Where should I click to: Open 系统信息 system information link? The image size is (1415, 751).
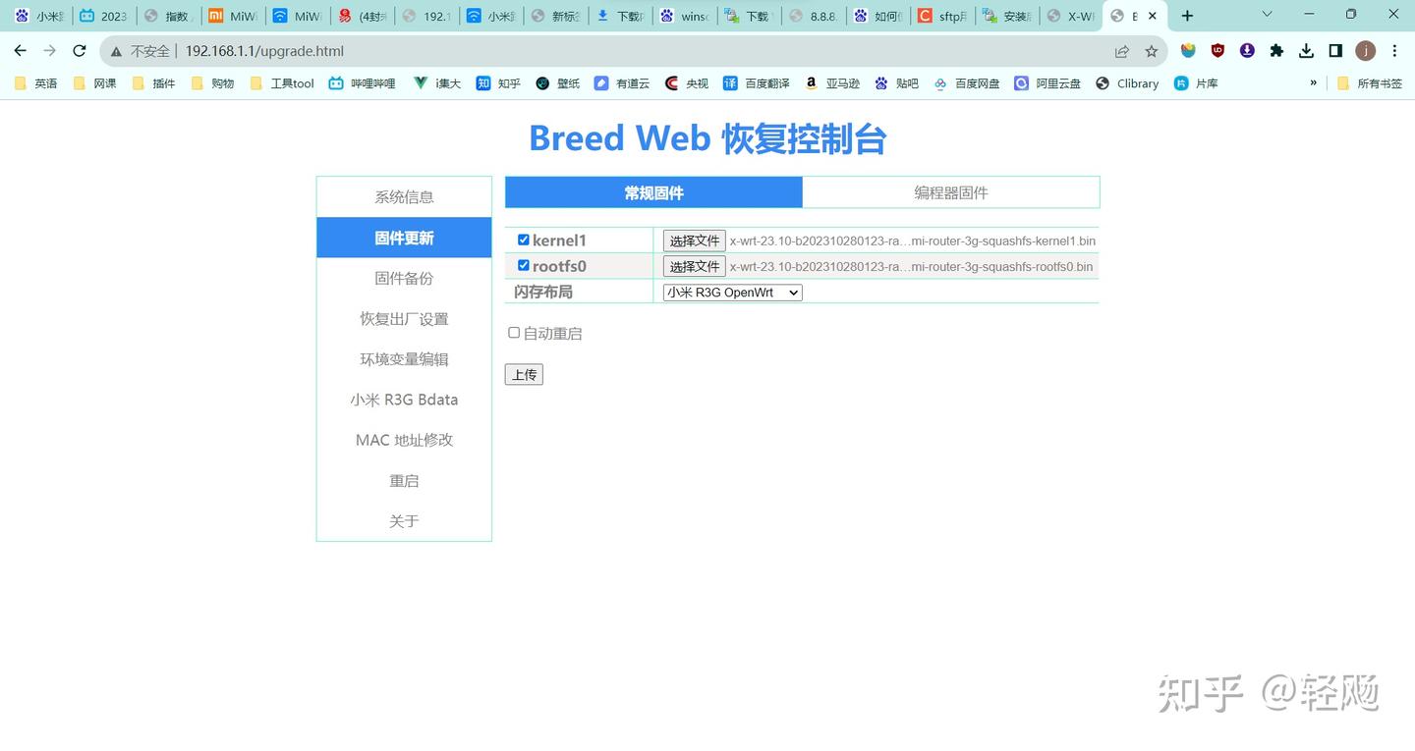tap(404, 196)
